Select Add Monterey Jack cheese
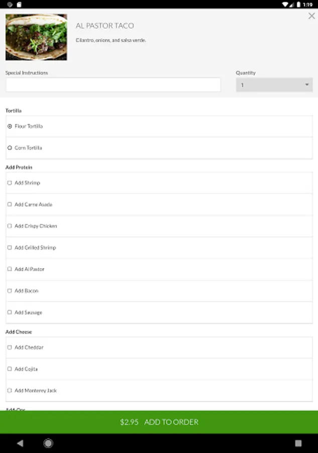 [10, 391]
